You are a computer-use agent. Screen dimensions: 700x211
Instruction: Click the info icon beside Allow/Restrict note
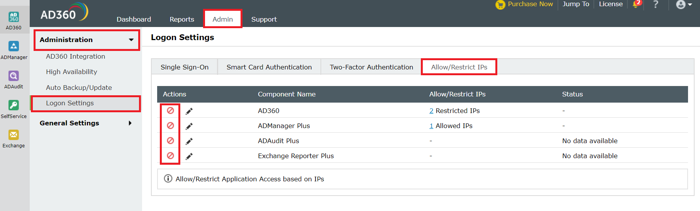pos(168,179)
